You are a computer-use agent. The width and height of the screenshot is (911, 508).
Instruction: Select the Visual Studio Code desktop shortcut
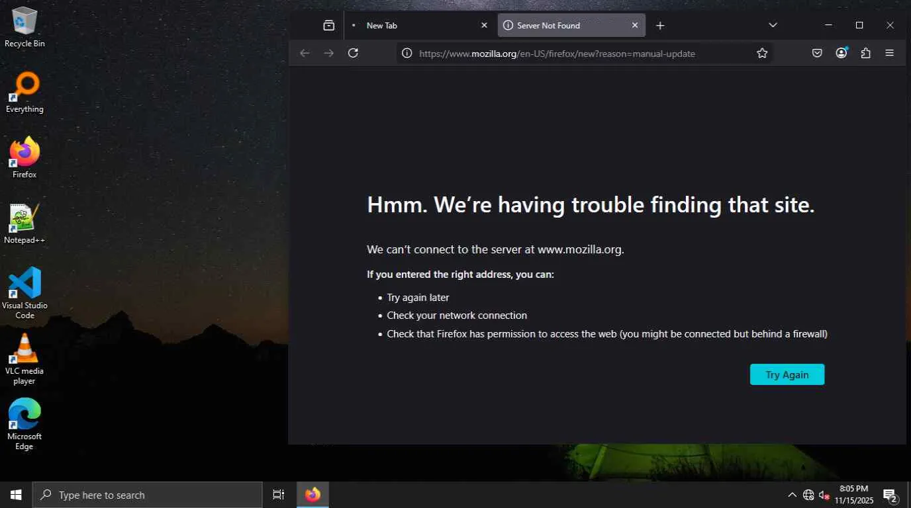(x=24, y=293)
